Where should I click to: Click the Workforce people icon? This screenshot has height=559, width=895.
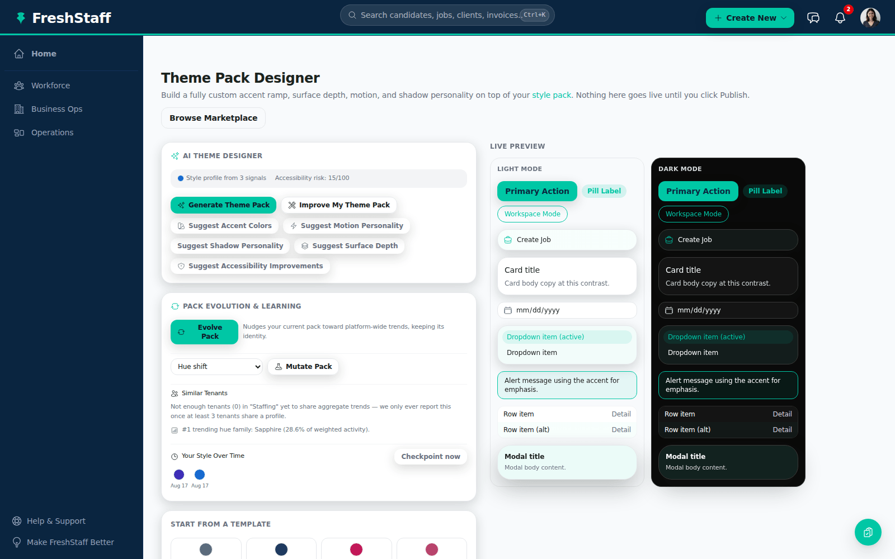(x=19, y=86)
